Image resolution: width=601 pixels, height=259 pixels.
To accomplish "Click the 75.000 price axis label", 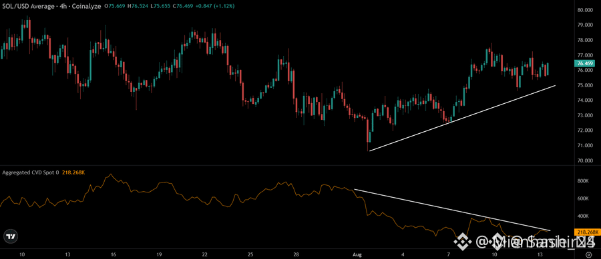I will [585, 85].
